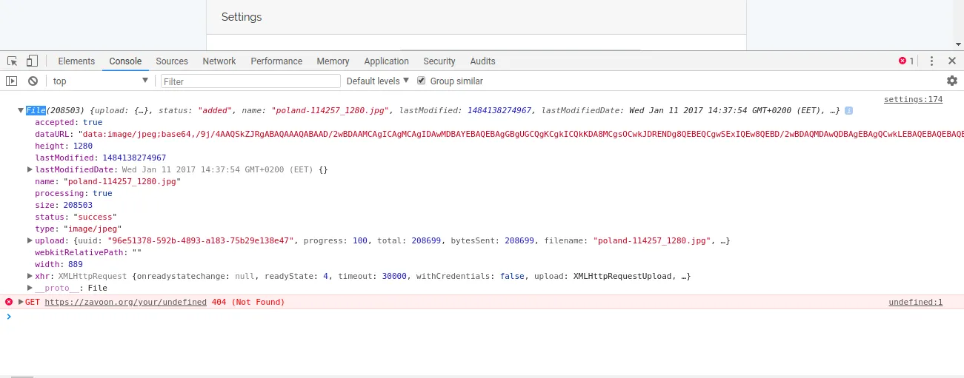
Task: Expand the __proto__ File property
Action: pos(30,288)
